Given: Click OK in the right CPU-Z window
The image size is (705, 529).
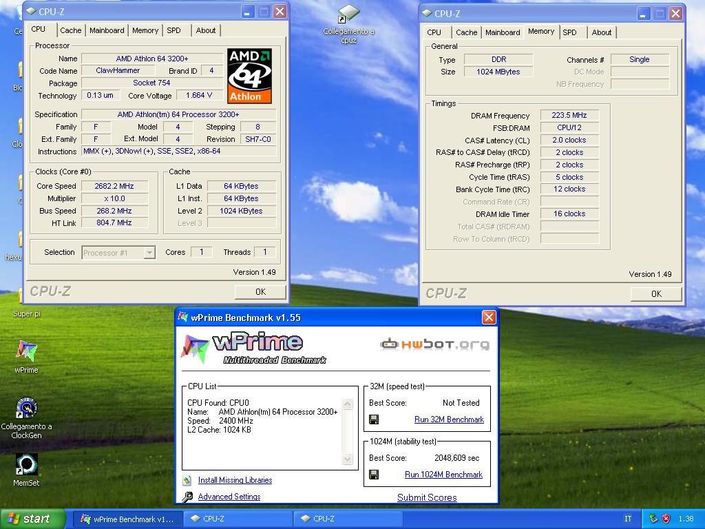Looking at the screenshot, I should tap(656, 293).
